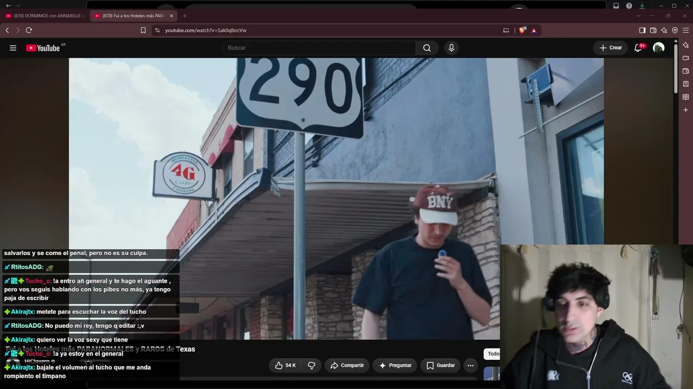Share the video with Compartir
693x389 pixels.
(347, 366)
